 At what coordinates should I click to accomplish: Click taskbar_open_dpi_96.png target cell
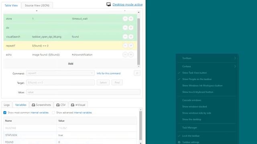(x=47, y=37)
